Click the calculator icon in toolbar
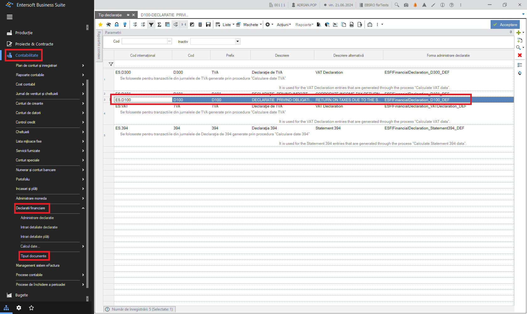Screen dimensions: 527x314 200,24
